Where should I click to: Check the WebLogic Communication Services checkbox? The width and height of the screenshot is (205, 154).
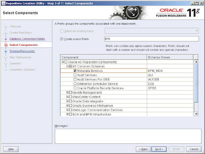pyautogui.click(x=70, y=110)
